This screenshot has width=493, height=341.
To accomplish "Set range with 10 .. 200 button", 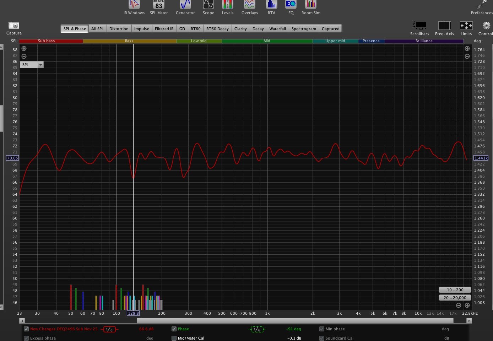I will coord(455,290).
